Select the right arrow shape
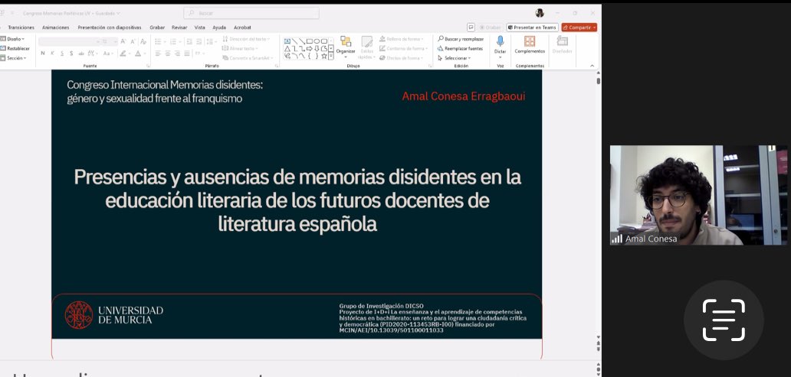 310,49
